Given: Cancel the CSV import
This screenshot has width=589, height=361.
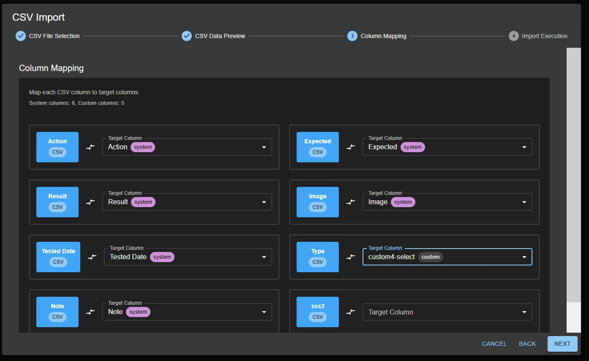Looking at the screenshot, I should [494, 344].
